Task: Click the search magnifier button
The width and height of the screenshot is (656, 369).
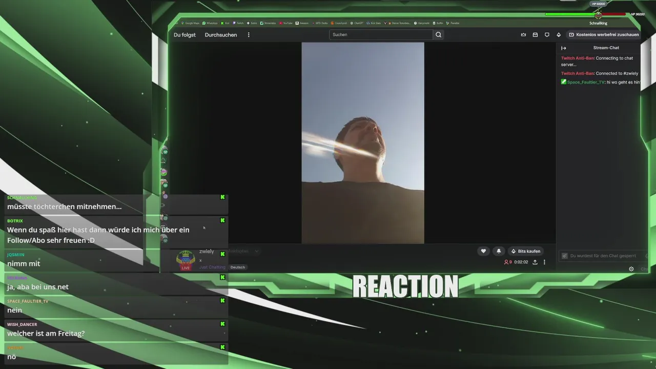Action: (x=438, y=35)
